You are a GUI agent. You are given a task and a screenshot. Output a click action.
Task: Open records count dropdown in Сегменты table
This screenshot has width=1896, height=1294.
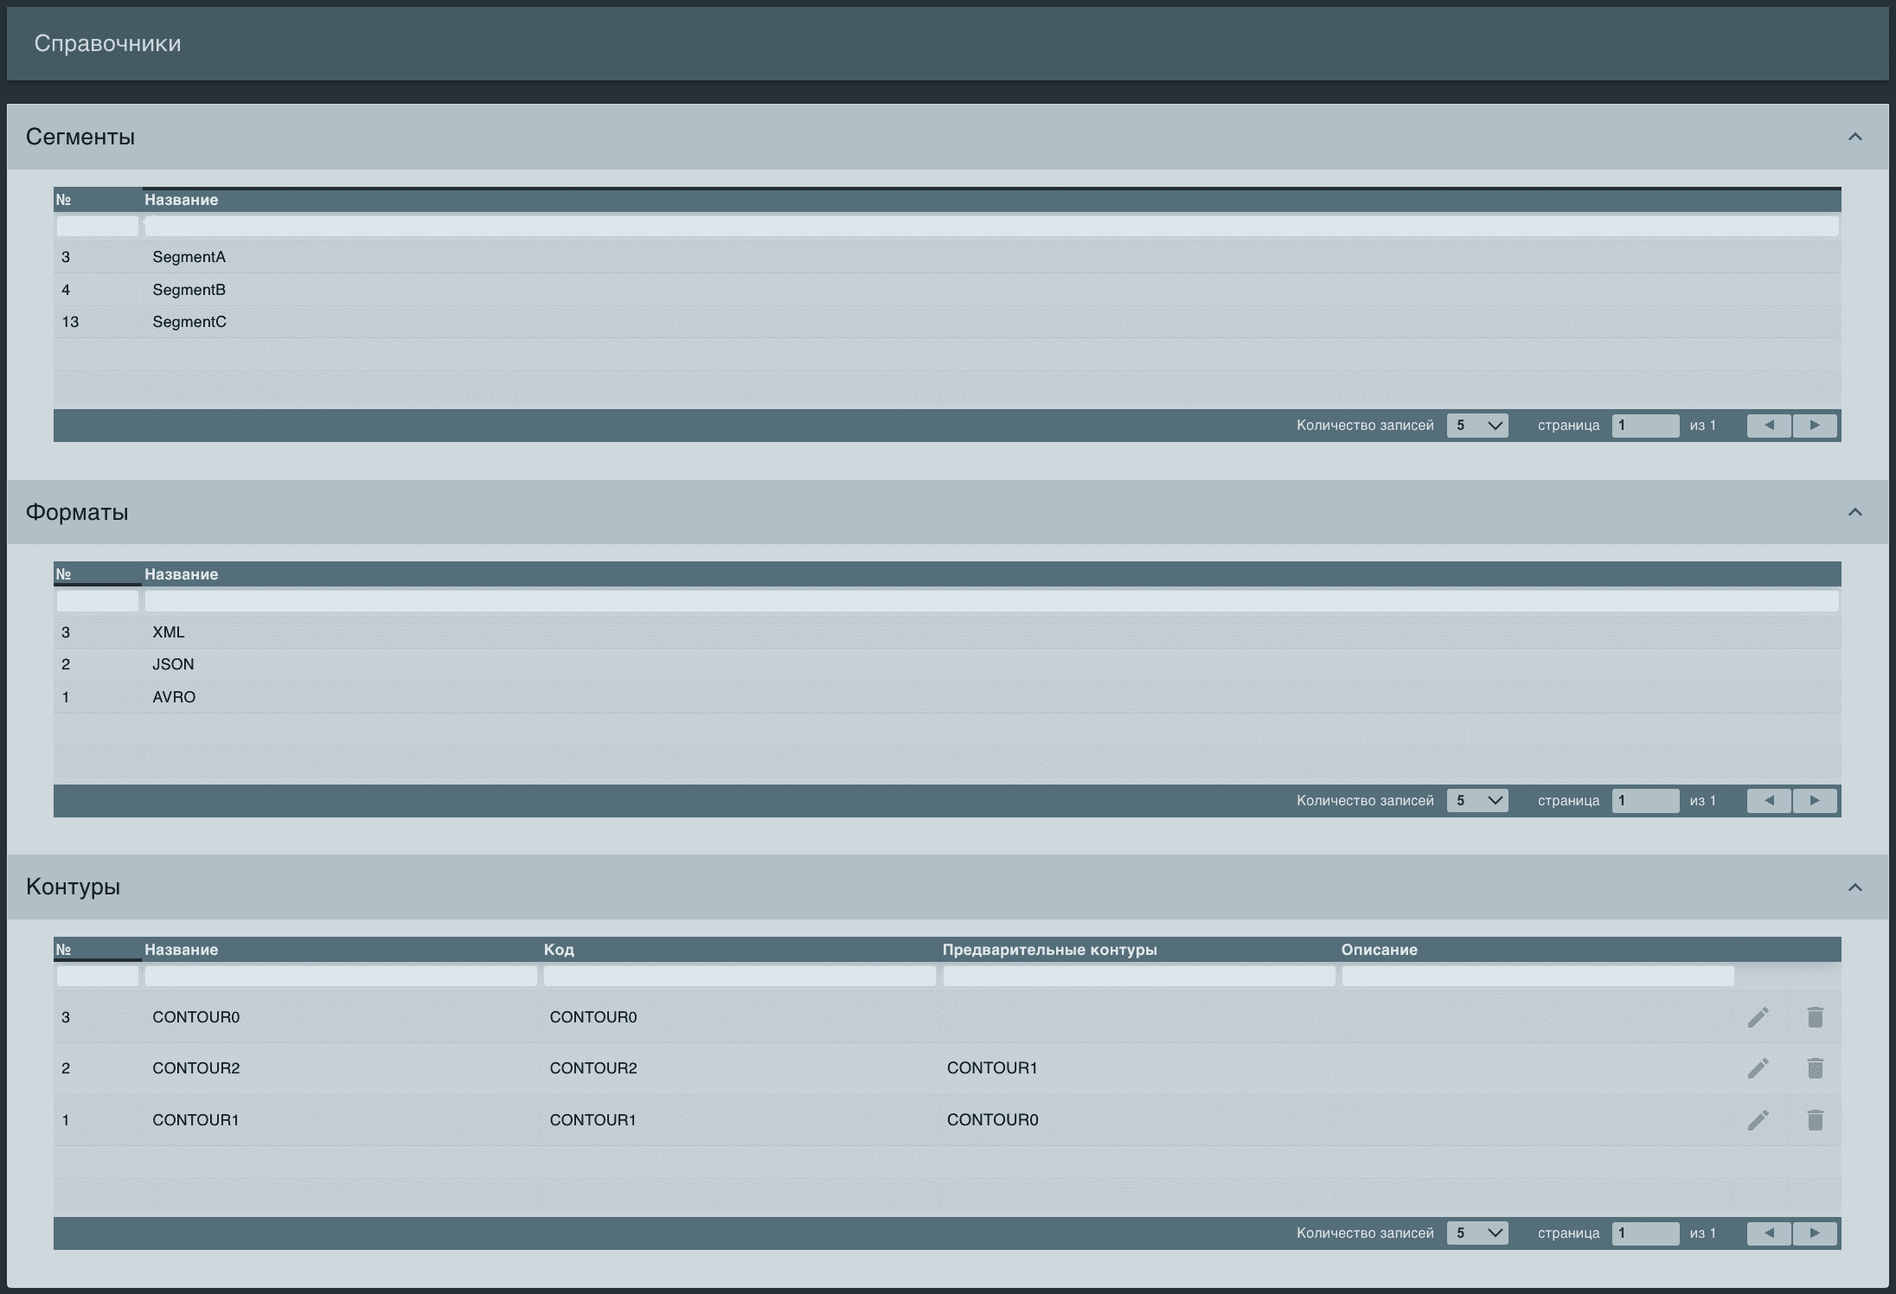[1476, 426]
